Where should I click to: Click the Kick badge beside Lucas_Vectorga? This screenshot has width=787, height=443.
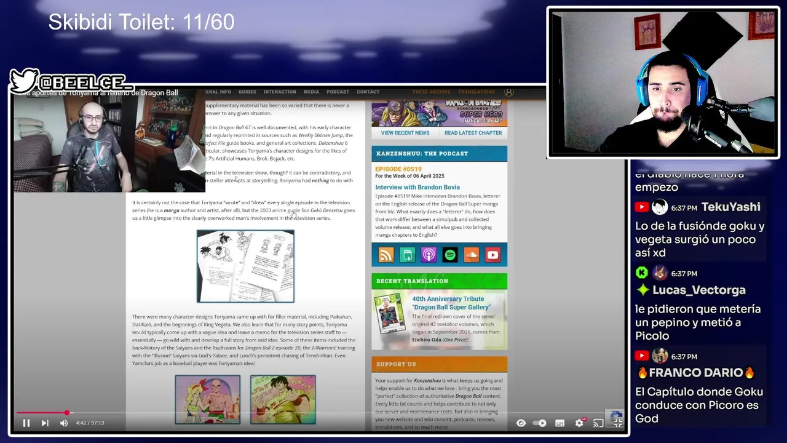[642, 273]
